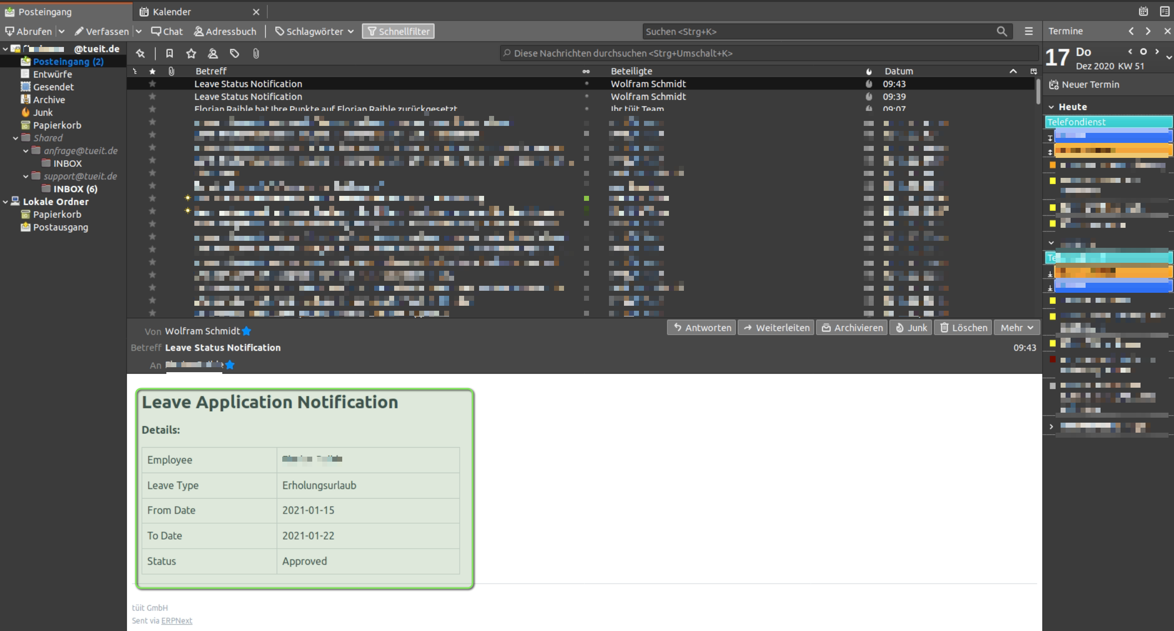Open the Abrufen dropdown arrow
Viewport: 1174px width, 631px height.
61,31
